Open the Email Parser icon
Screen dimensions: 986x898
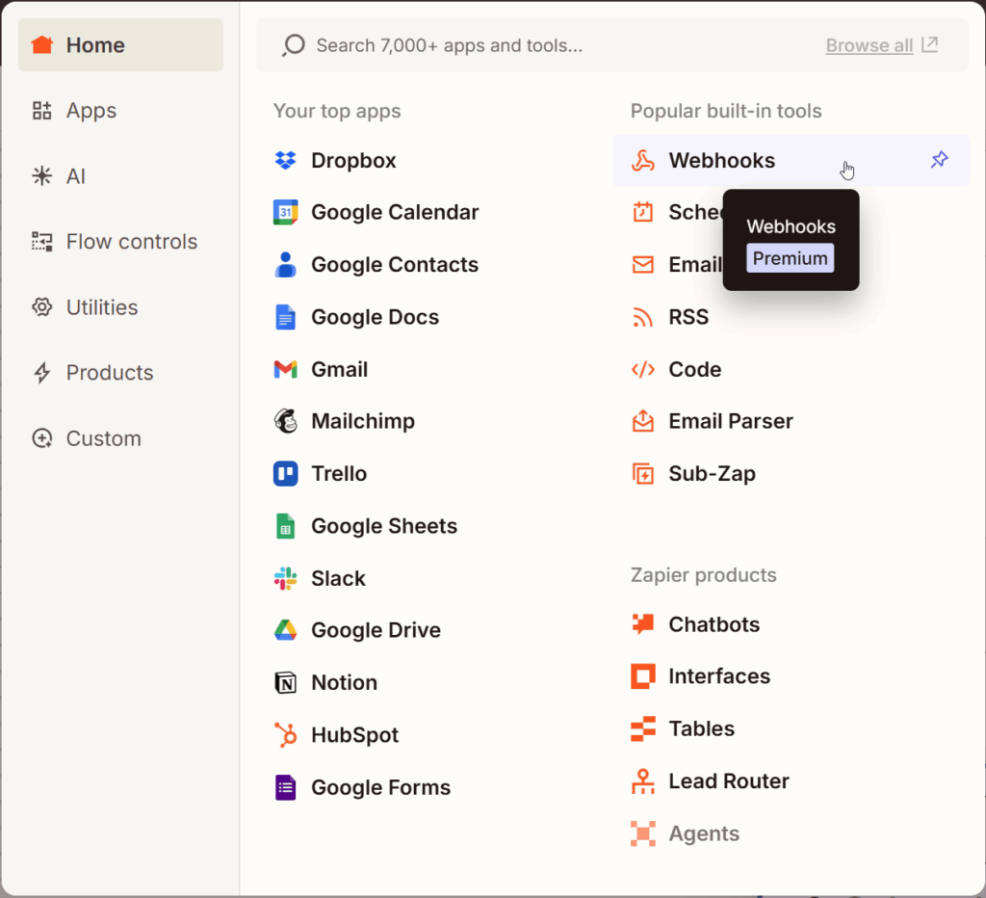[642, 421]
